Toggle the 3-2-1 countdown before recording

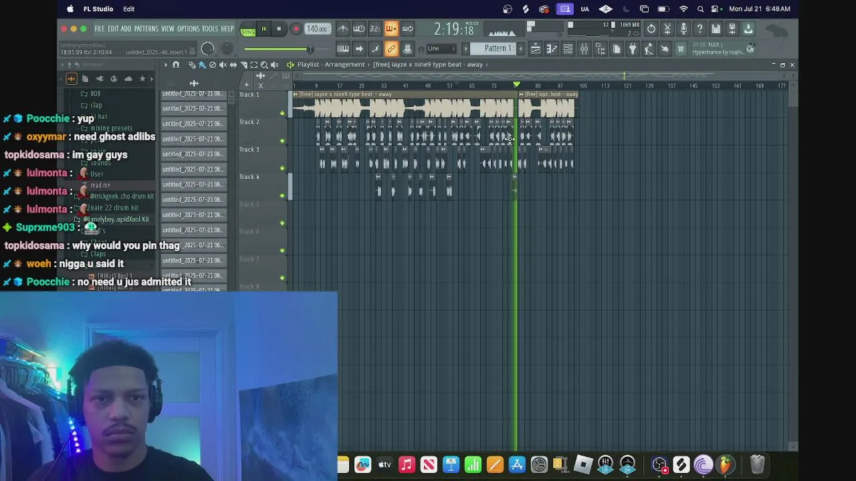tap(375, 29)
